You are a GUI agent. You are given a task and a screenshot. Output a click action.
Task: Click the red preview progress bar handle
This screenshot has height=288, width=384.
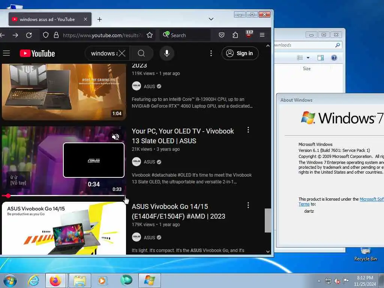[8, 196]
